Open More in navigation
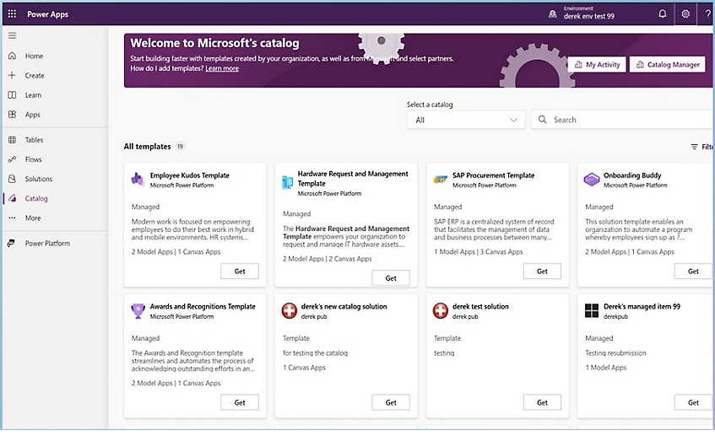 pyautogui.click(x=33, y=218)
